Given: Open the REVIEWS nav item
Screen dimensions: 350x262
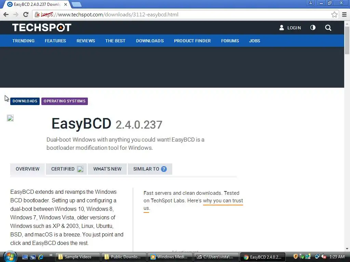Looking at the screenshot, I should click(x=86, y=41).
